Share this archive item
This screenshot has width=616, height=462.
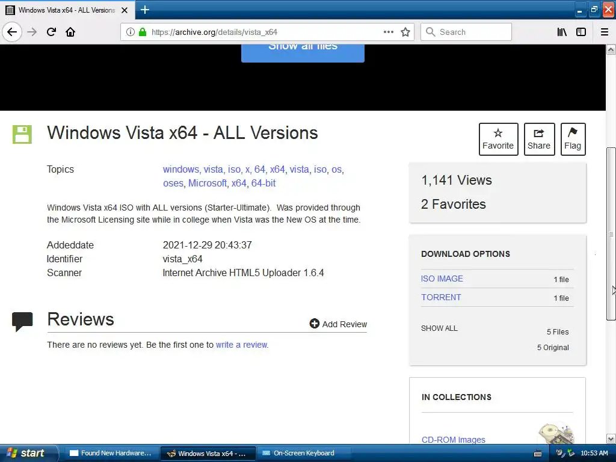pos(539,139)
